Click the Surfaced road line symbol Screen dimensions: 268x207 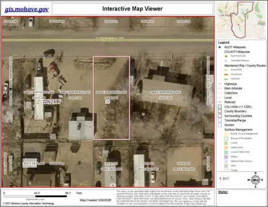tap(226, 79)
